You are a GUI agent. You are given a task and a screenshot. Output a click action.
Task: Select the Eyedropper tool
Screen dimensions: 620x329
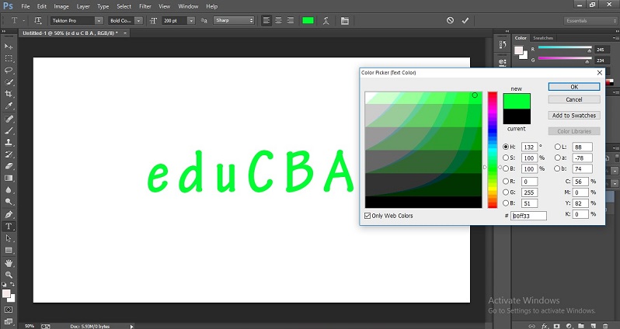pyautogui.click(x=9, y=106)
